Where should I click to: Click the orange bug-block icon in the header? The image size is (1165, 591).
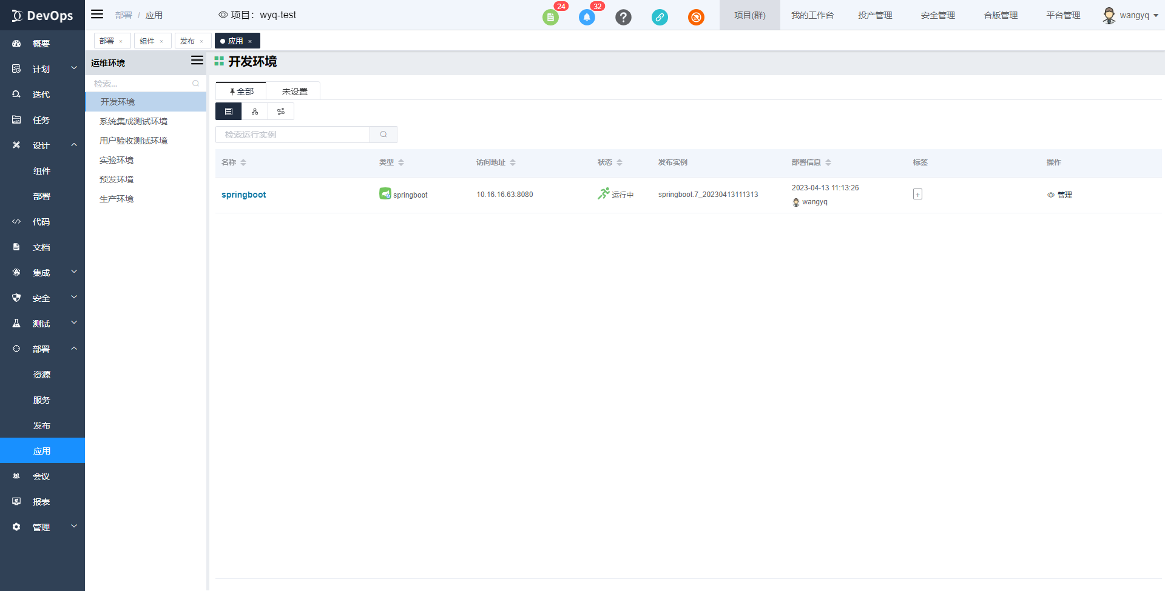696,17
